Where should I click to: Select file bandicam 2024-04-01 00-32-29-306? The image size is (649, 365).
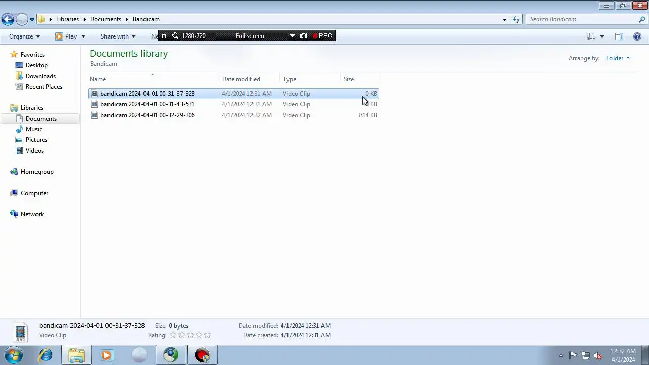click(x=233, y=115)
